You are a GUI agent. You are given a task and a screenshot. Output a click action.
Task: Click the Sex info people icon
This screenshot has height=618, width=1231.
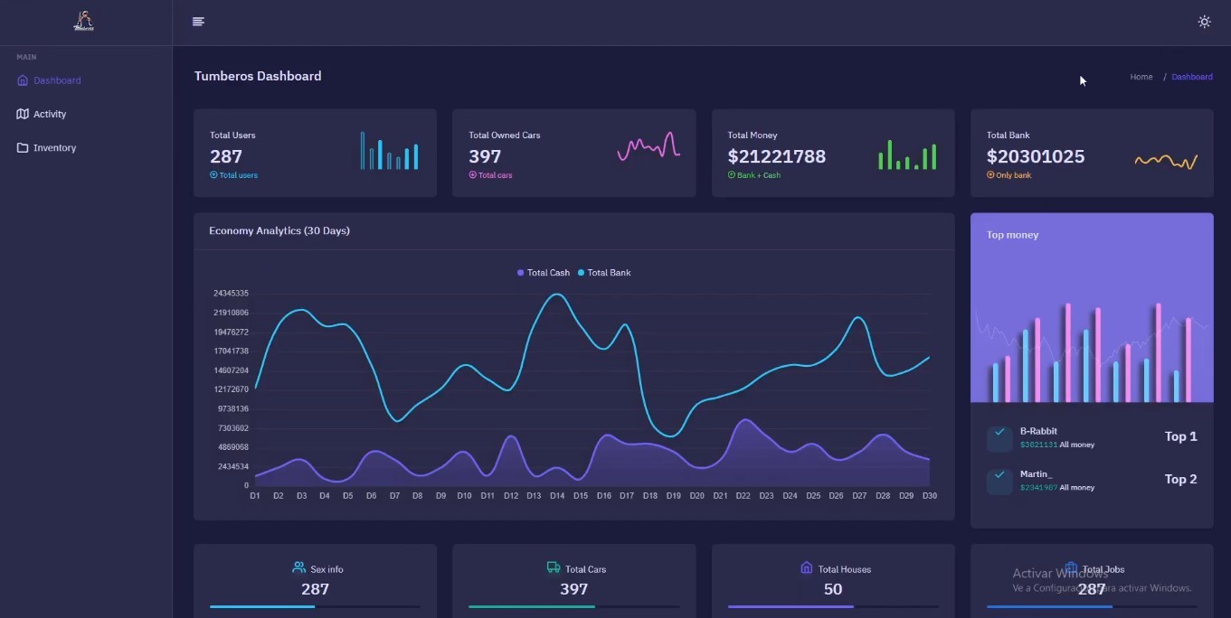tap(299, 567)
